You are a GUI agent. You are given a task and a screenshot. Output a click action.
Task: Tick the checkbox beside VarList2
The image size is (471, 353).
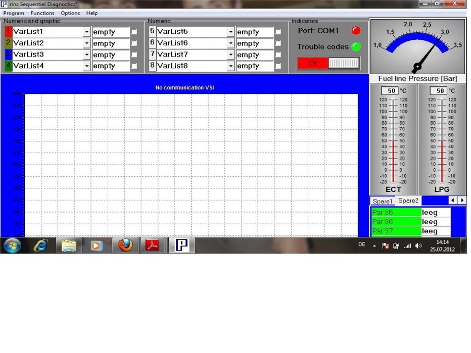[x=134, y=43]
